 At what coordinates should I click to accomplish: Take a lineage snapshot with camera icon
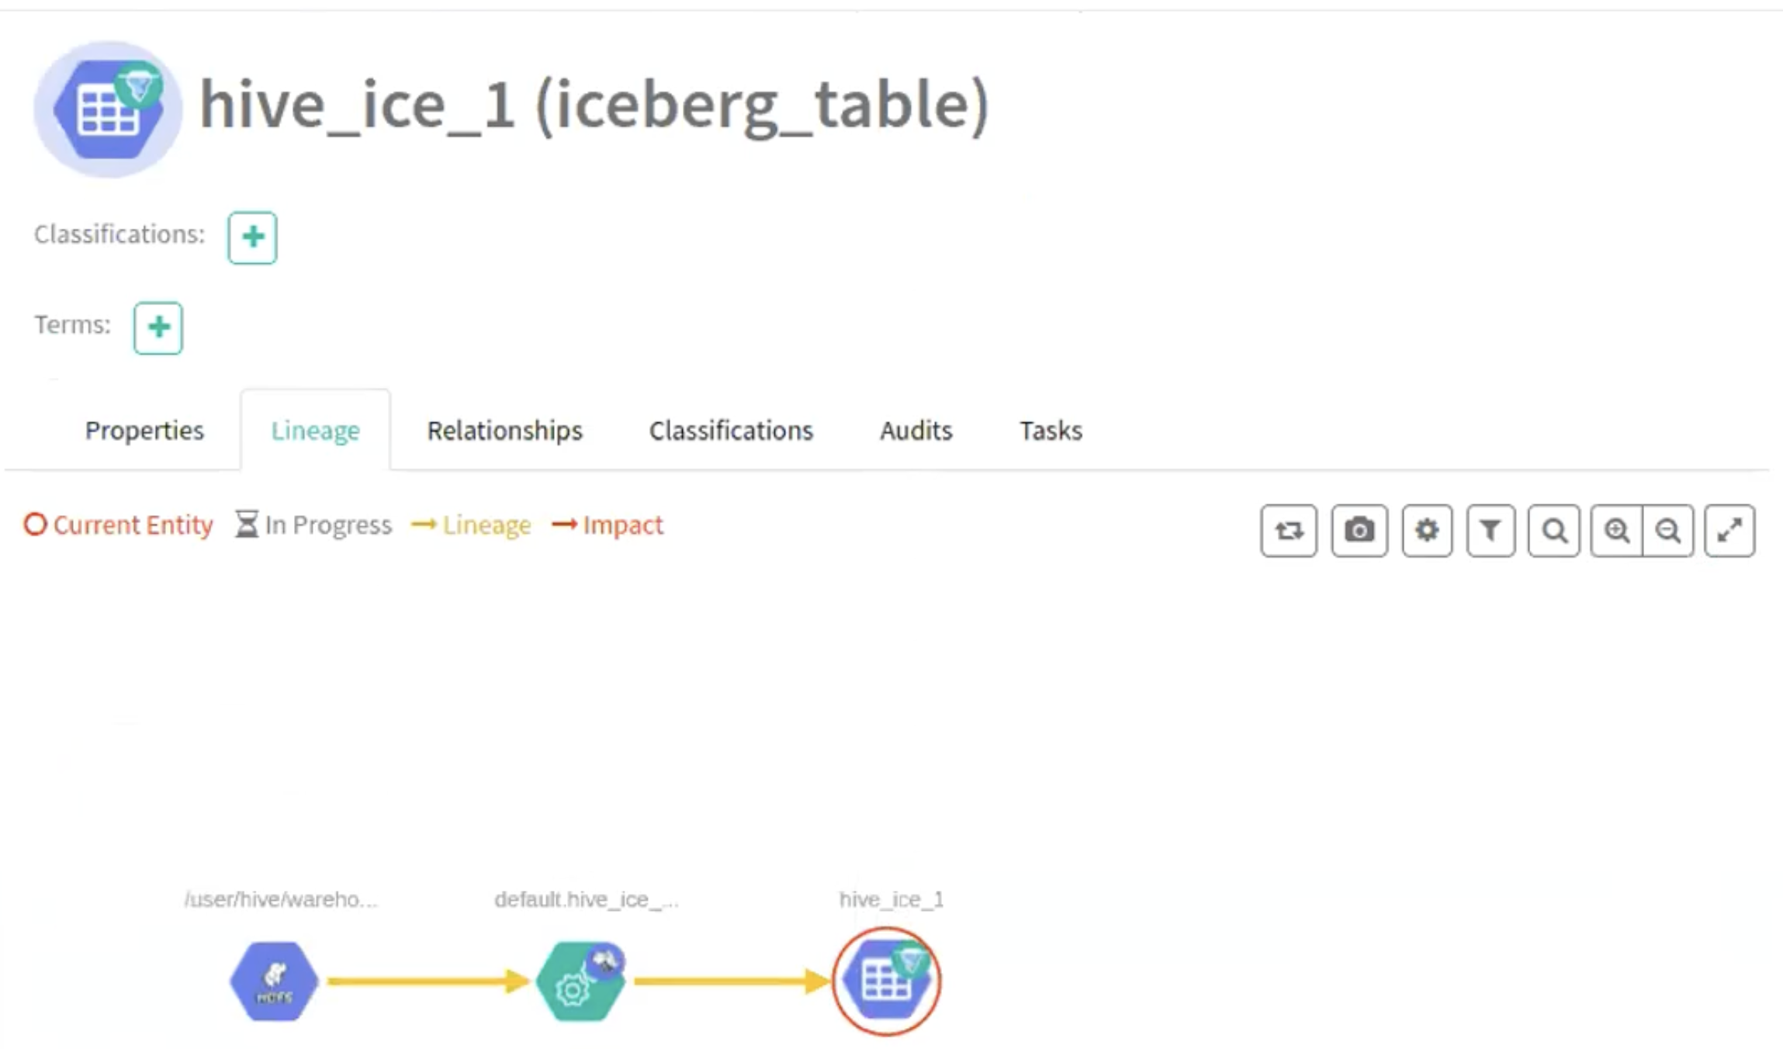(x=1359, y=531)
